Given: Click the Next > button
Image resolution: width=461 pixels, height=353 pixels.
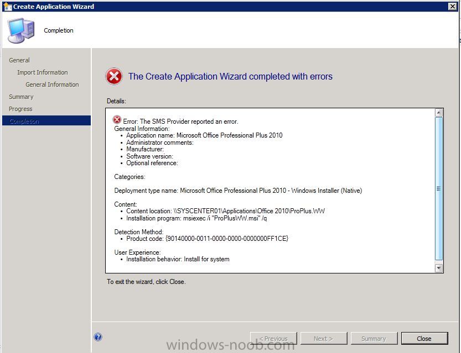Looking at the screenshot, I should coord(323,338).
